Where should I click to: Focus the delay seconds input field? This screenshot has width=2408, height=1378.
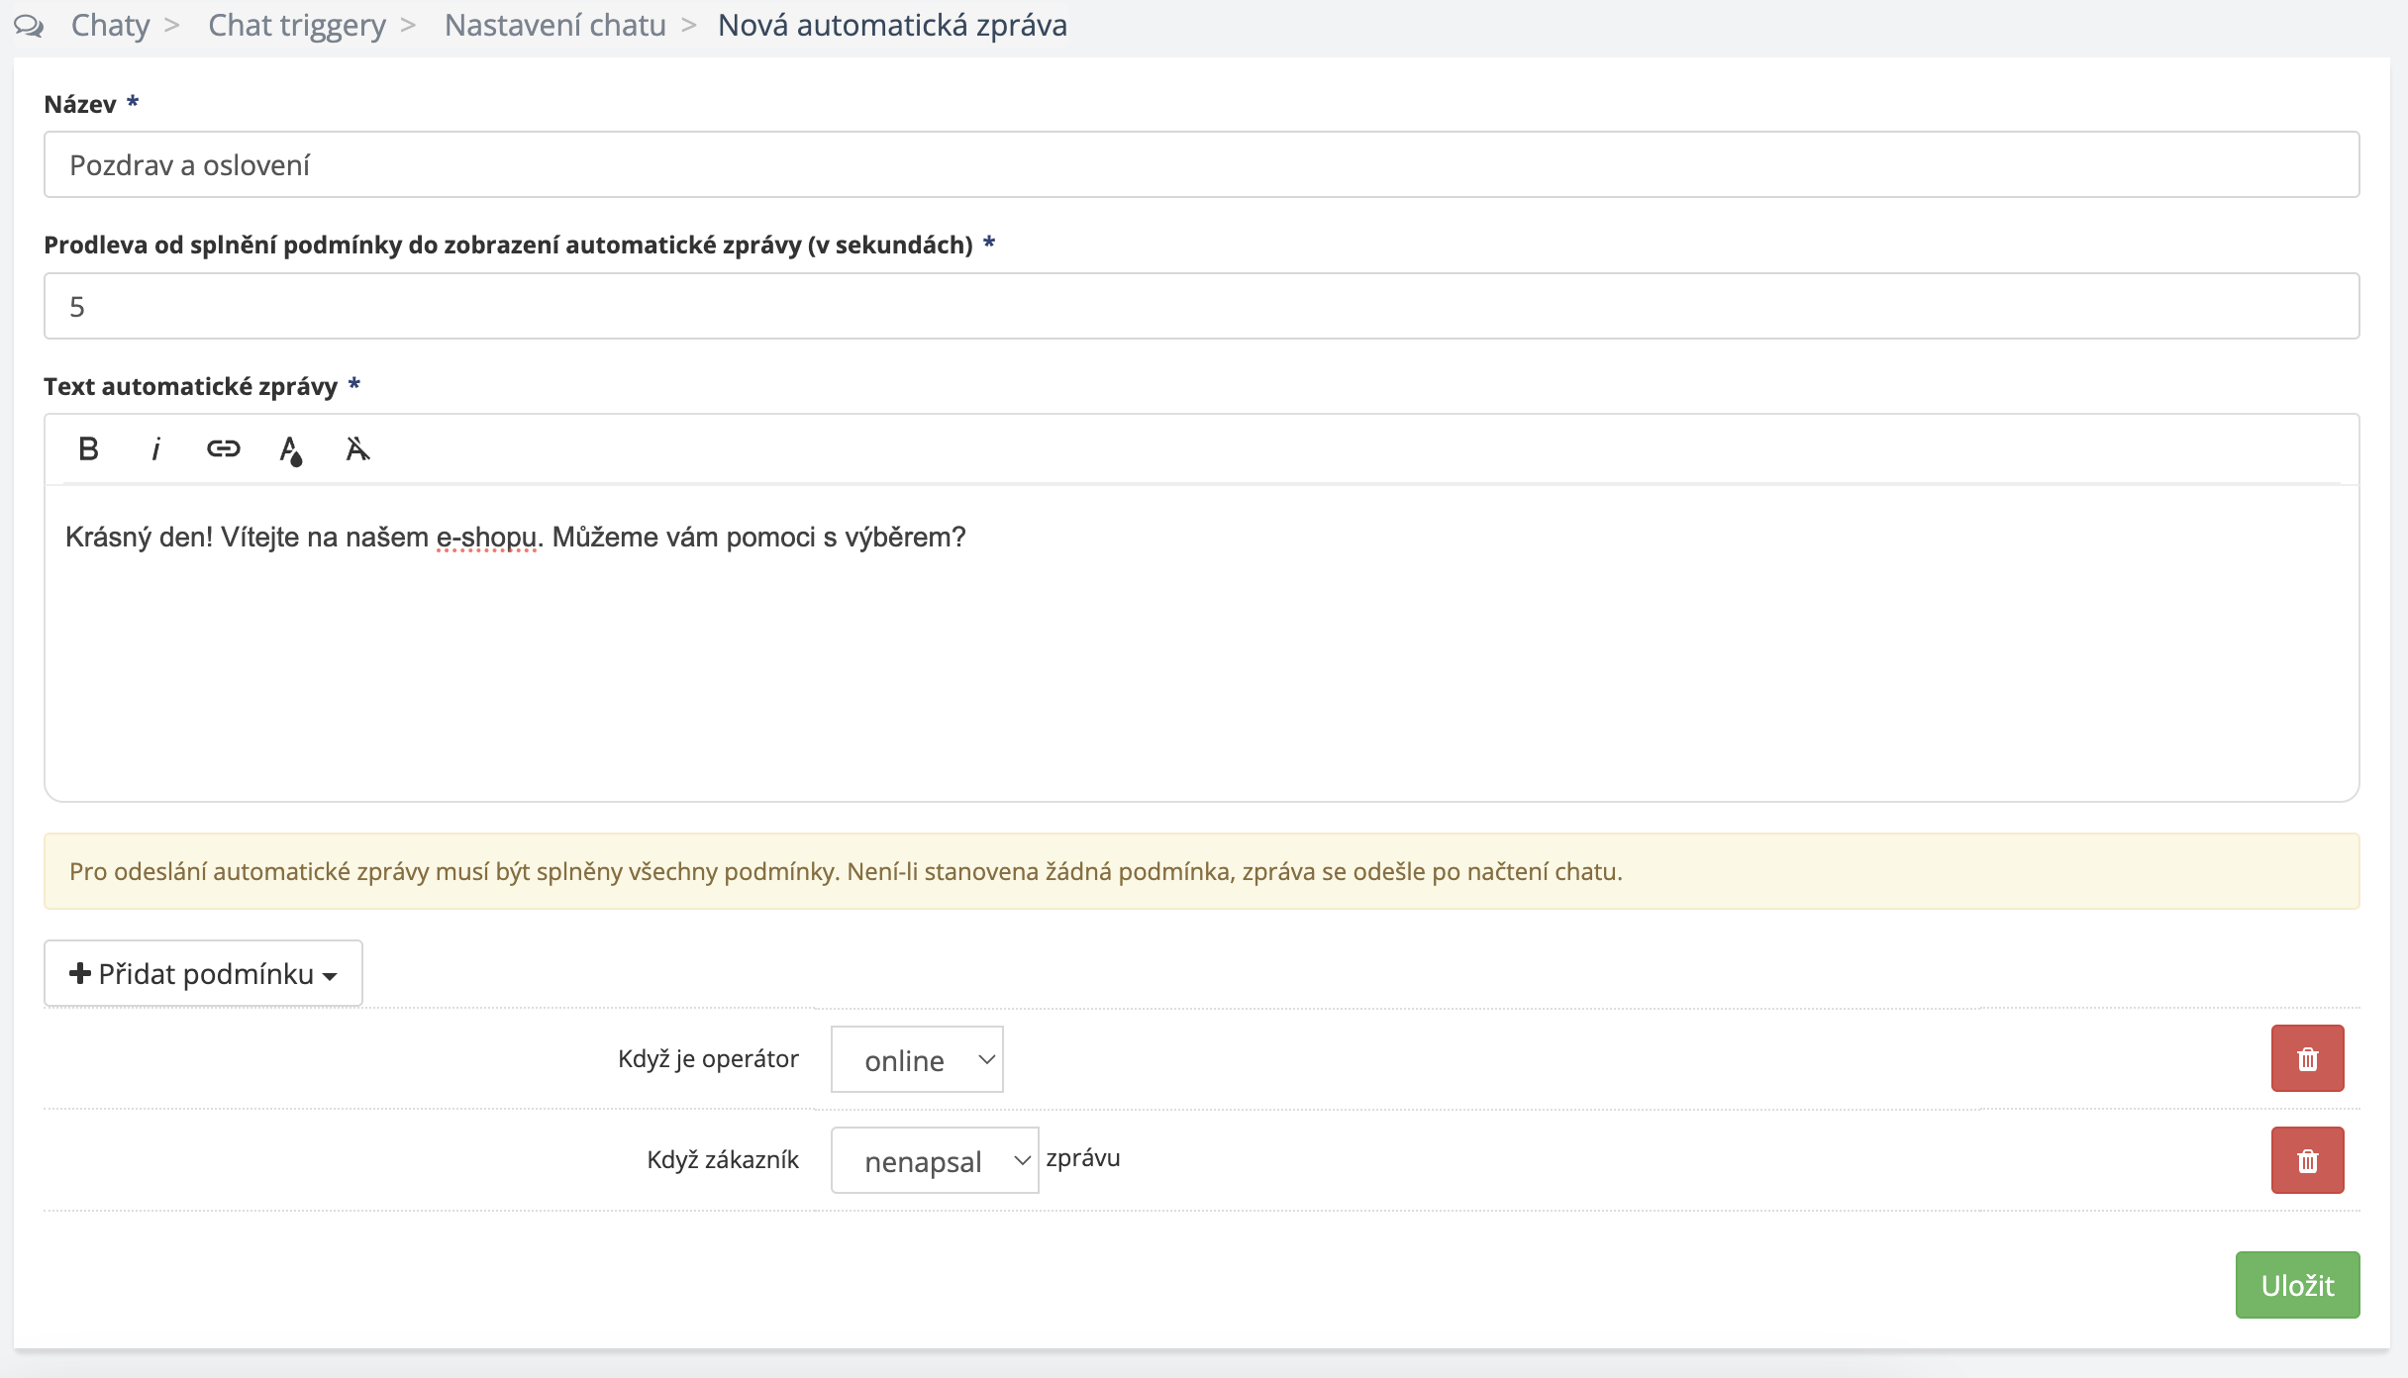click(x=1201, y=307)
